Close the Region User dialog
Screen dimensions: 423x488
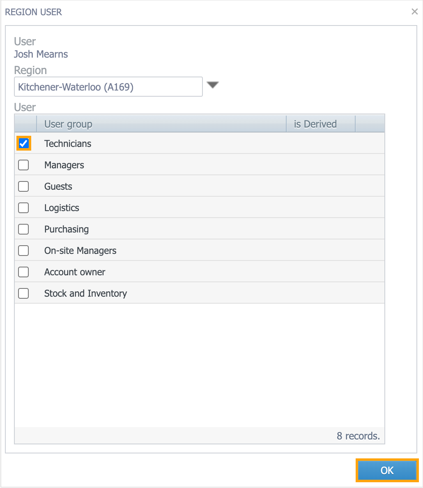click(414, 12)
